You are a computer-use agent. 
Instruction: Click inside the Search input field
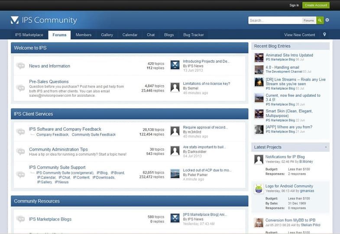click(x=275, y=20)
